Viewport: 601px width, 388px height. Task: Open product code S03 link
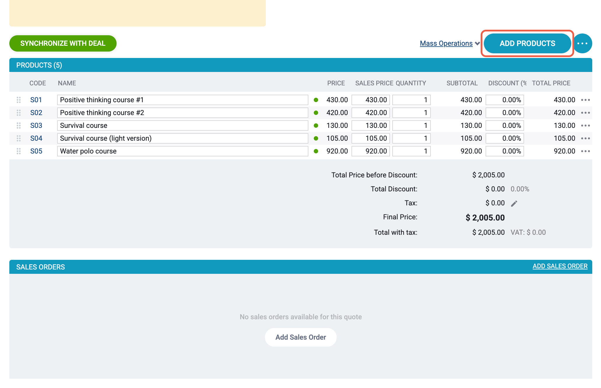click(x=36, y=126)
